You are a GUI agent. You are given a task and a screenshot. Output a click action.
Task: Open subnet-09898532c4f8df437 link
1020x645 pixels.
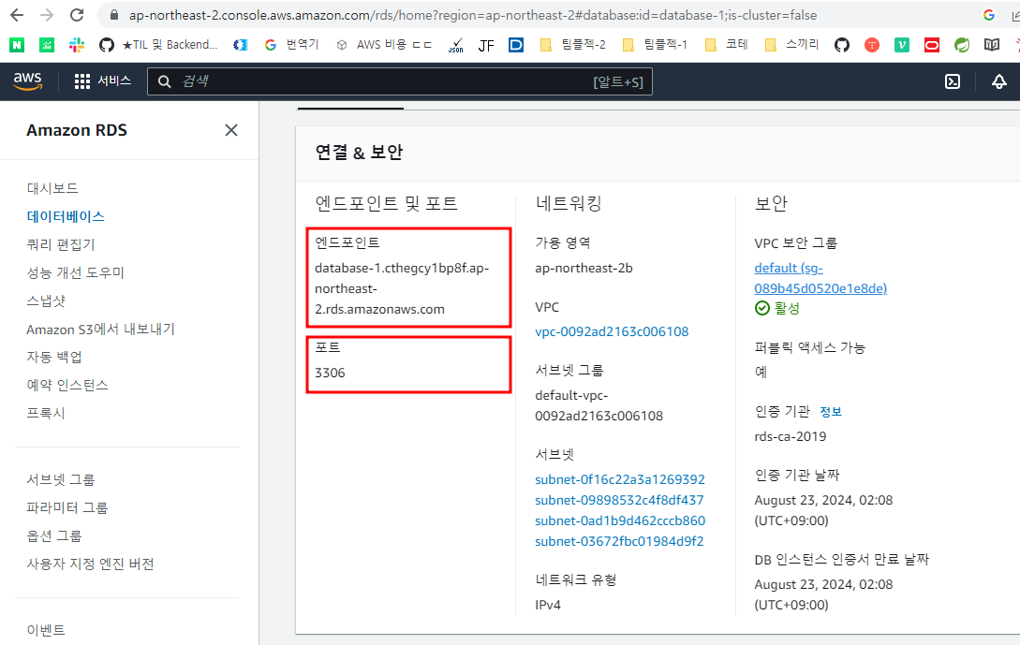pos(619,500)
